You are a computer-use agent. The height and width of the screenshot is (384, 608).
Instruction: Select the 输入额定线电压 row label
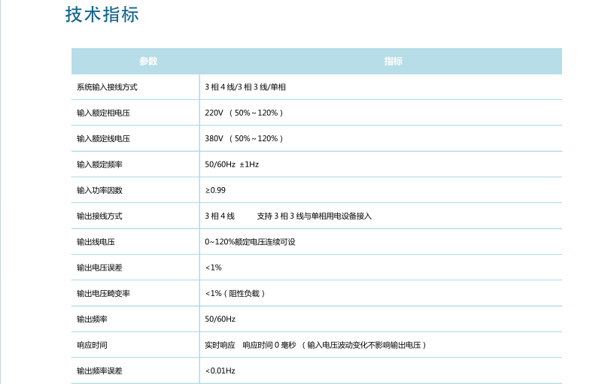pos(103,138)
